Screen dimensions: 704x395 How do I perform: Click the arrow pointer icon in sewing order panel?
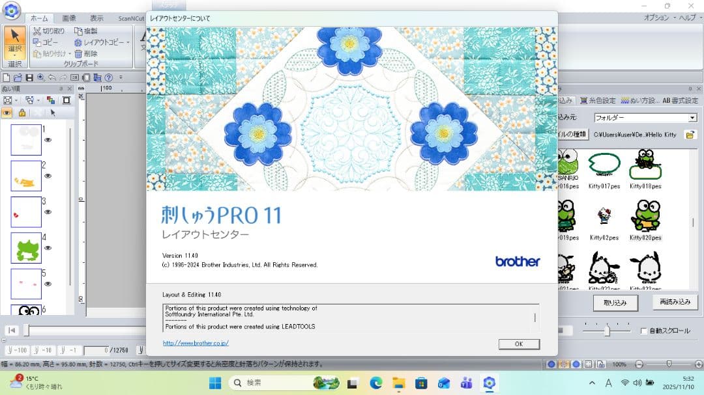coord(53,113)
